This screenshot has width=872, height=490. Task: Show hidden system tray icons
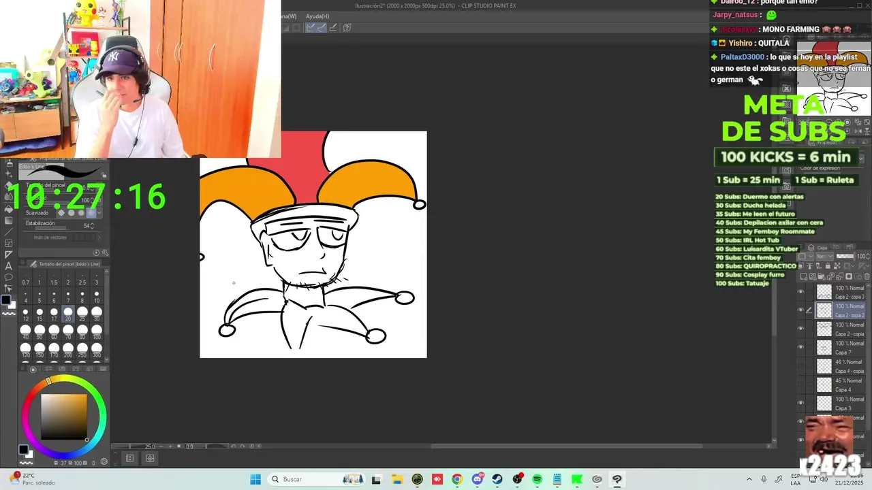pyautogui.click(x=749, y=479)
